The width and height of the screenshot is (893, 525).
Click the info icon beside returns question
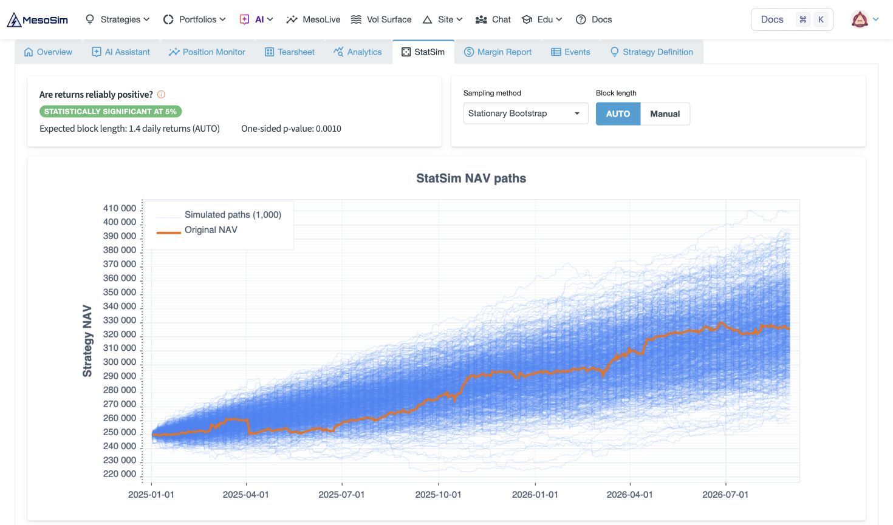[161, 94]
